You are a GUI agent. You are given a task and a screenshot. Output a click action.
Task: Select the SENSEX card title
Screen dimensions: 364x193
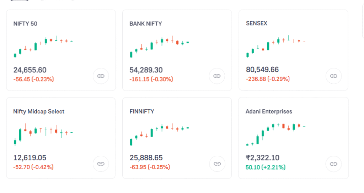256,23
